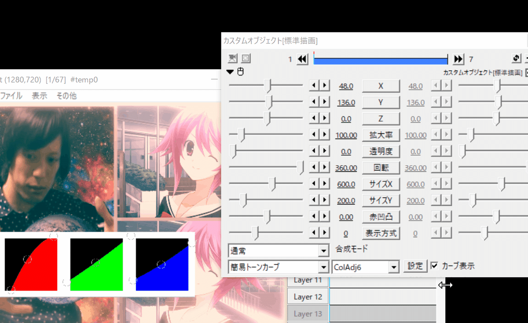Open the その他 menu
This screenshot has height=323, width=528.
66,95
